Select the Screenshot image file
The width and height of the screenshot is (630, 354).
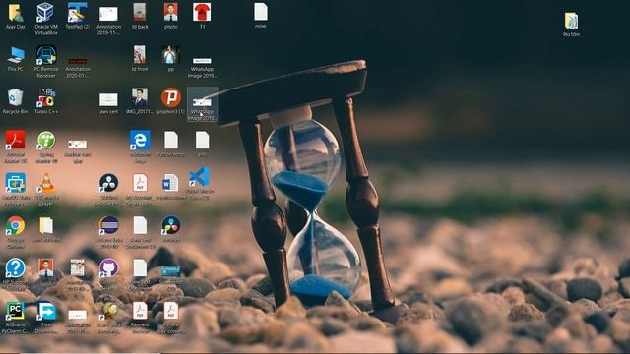click(x=170, y=276)
